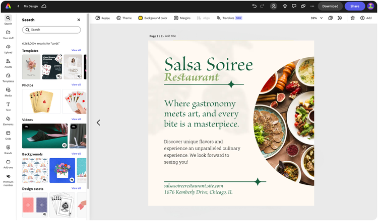Redo the last action
This screenshot has height=221, width=378.
tap(262, 6)
